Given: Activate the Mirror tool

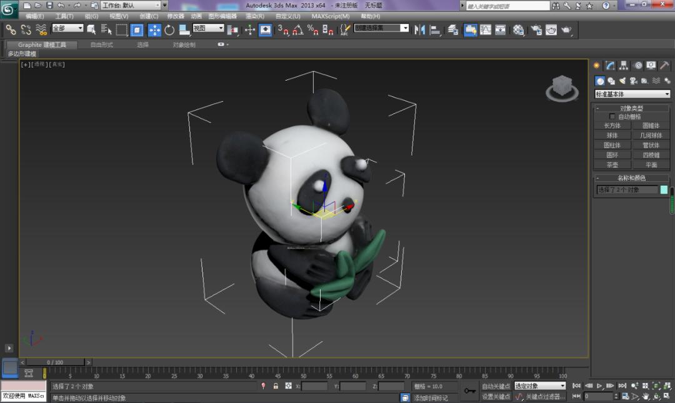Looking at the screenshot, I should coord(418,29).
